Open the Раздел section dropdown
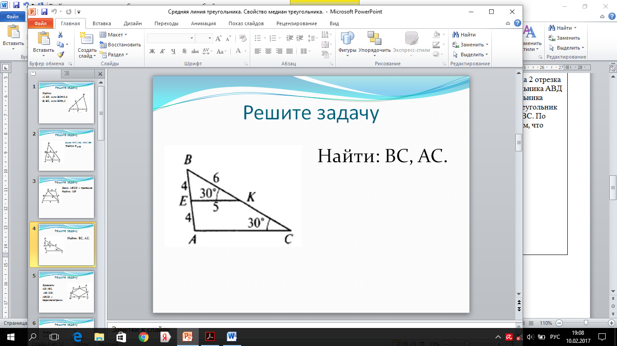Screen dimensions: 617x346 pyautogui.click(x=114, y=55)
